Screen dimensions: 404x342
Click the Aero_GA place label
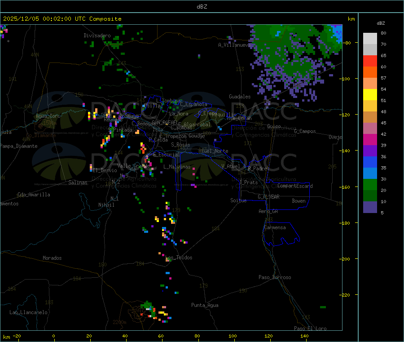[x=268, y=211]
